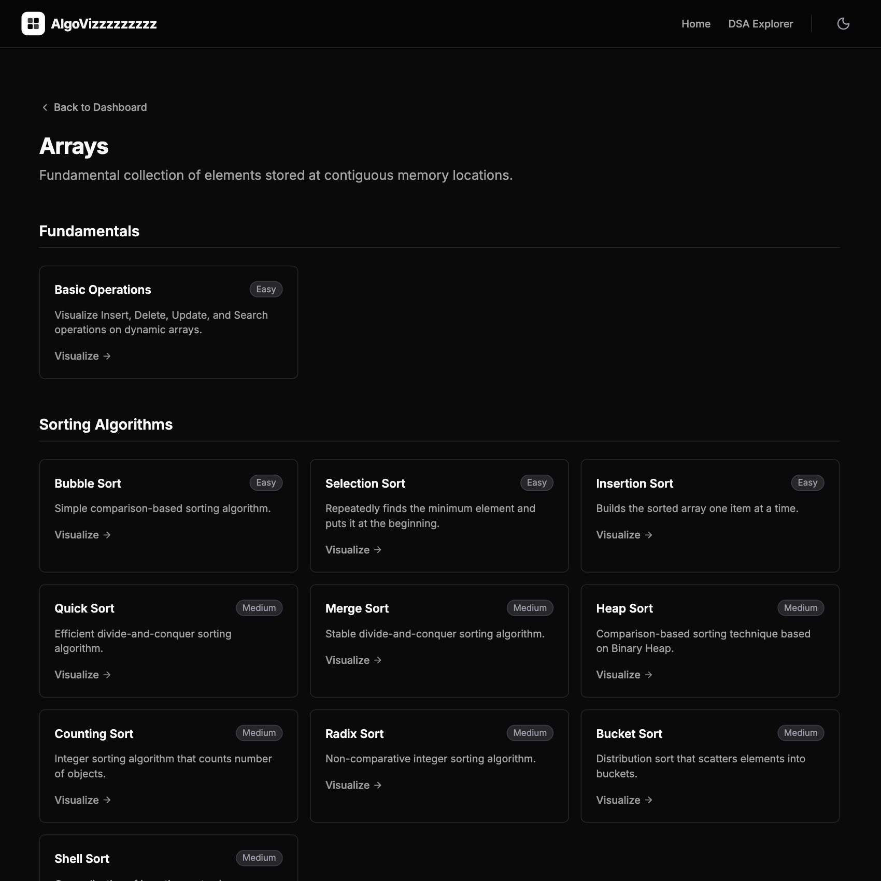Screen dimensions: 881x881
Task: Toggle dark mode moon icon
Action: [x=843, y=24]
